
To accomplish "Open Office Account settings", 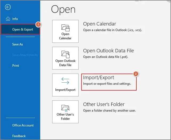I will tap(23, 125).
